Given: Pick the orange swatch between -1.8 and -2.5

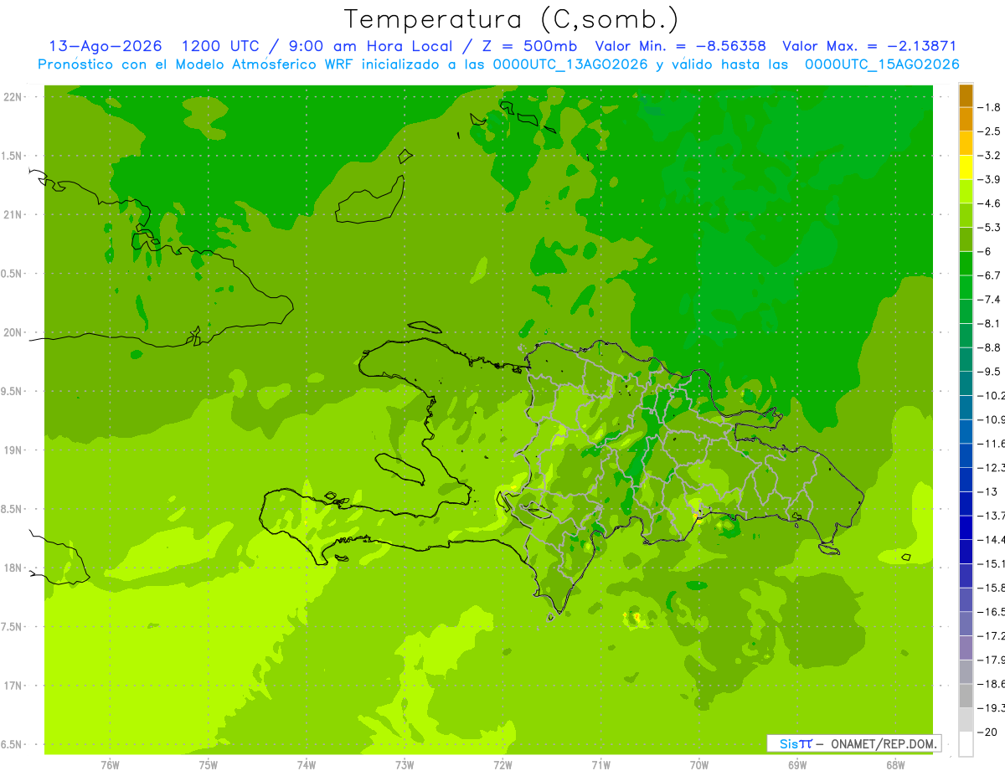Looking at the screenshot, I should (966, 119).
